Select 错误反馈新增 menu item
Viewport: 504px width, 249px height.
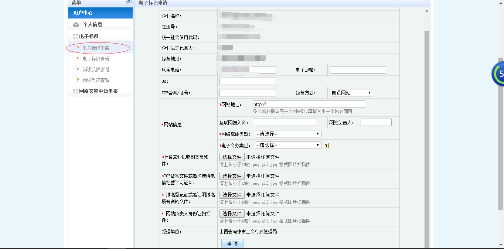point(96,69)
